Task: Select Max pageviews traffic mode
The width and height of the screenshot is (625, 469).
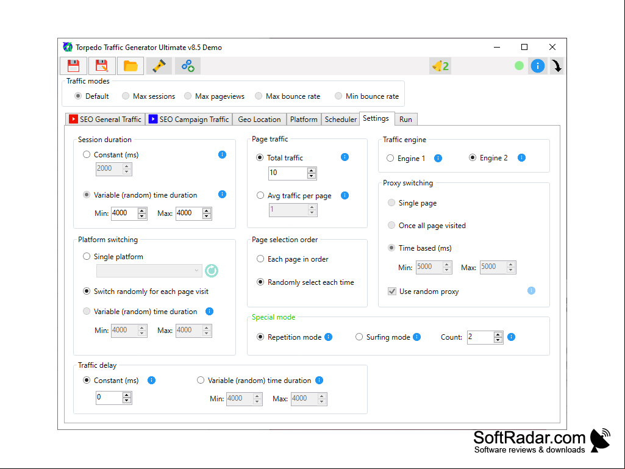Action: tap(215, 96)
